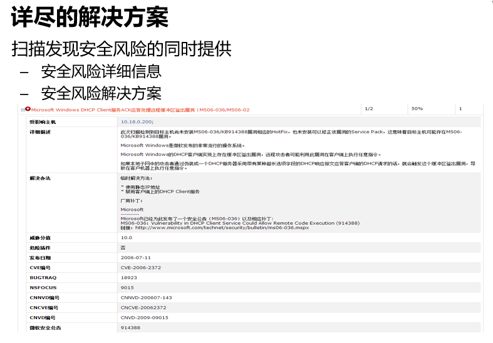
Task: Click the CNNVD编号 row label
Action: pos(44,298)
